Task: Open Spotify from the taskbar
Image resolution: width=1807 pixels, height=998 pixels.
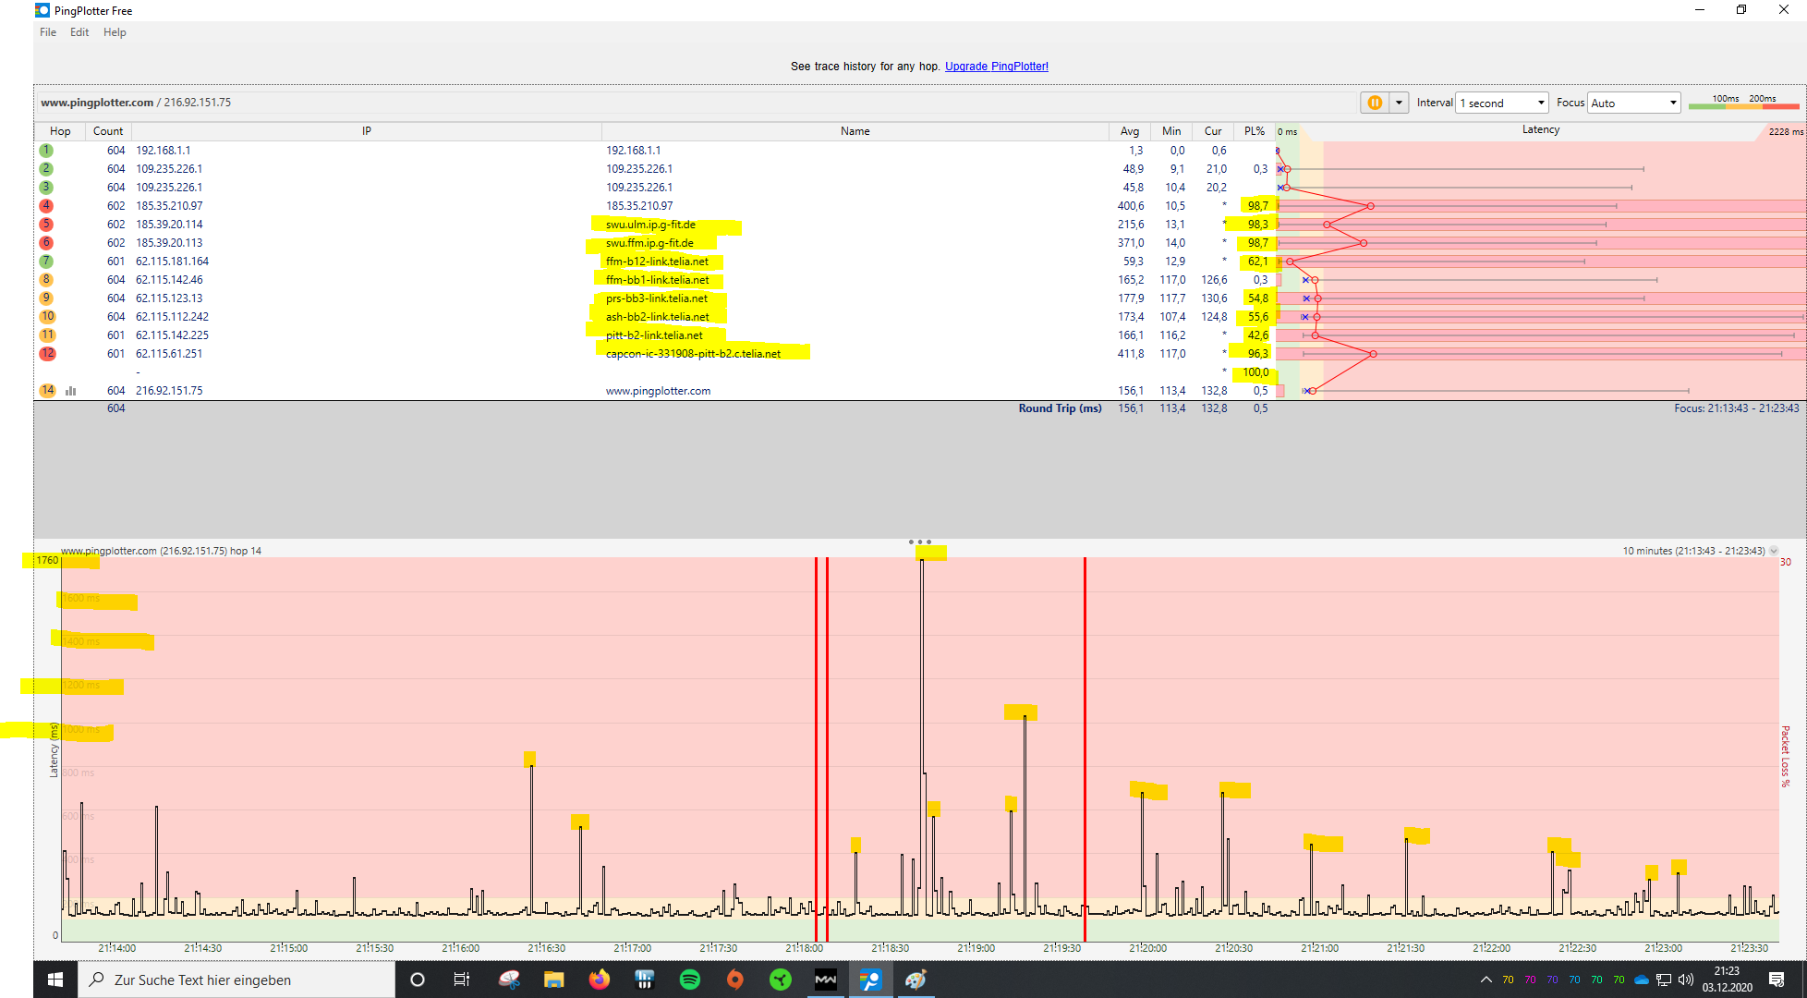Action: (x=689, y=980)
